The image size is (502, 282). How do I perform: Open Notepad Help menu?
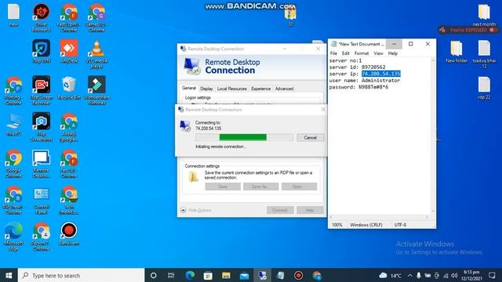(392, 53)
